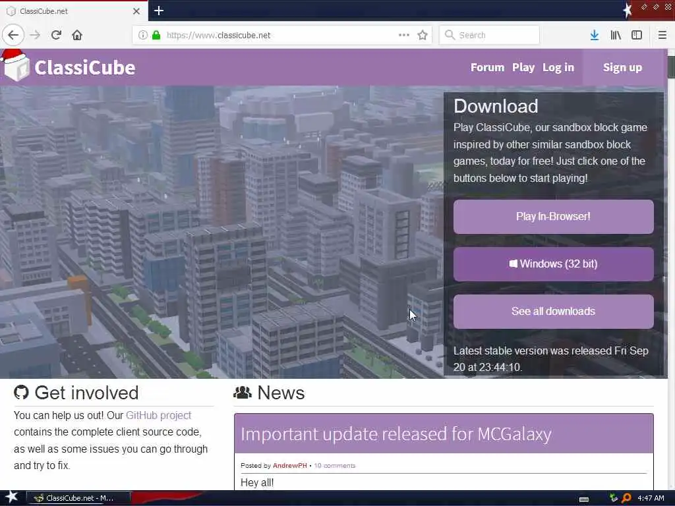
Task: Click the Hey all! post text
Action: [x=257, y=482]
